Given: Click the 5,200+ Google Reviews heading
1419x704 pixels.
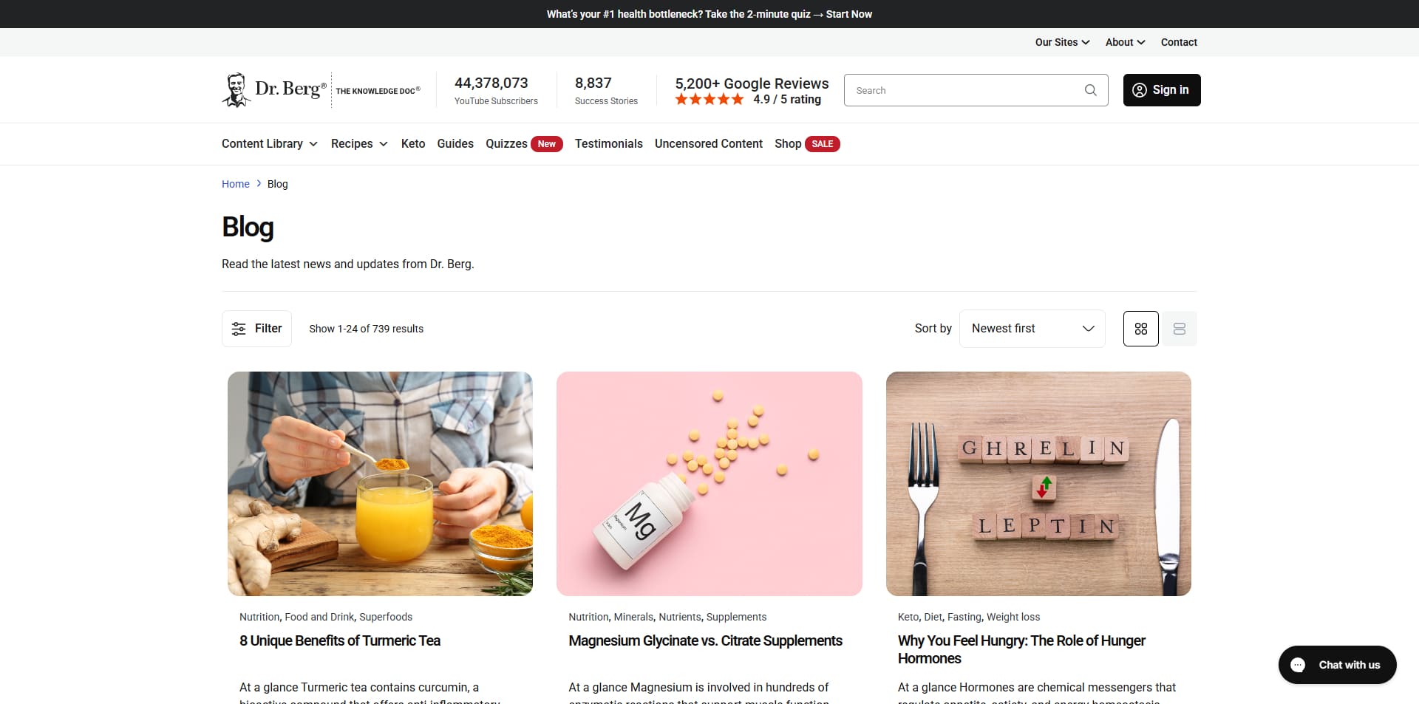Looking at the screenshot, I should 752,83.
